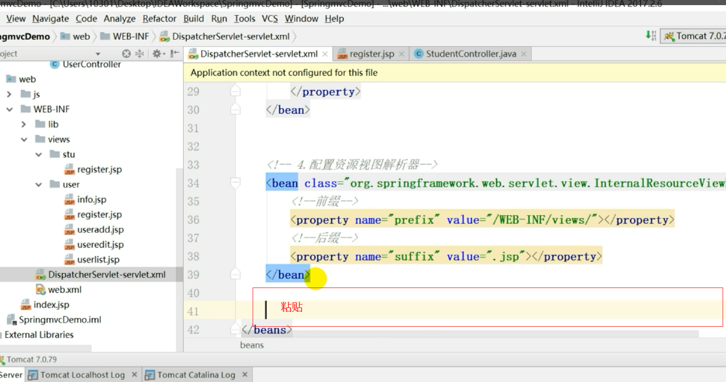The height and width of the screenshot is (382, 726).
Task: Open the Window menu
Action: 302,19
